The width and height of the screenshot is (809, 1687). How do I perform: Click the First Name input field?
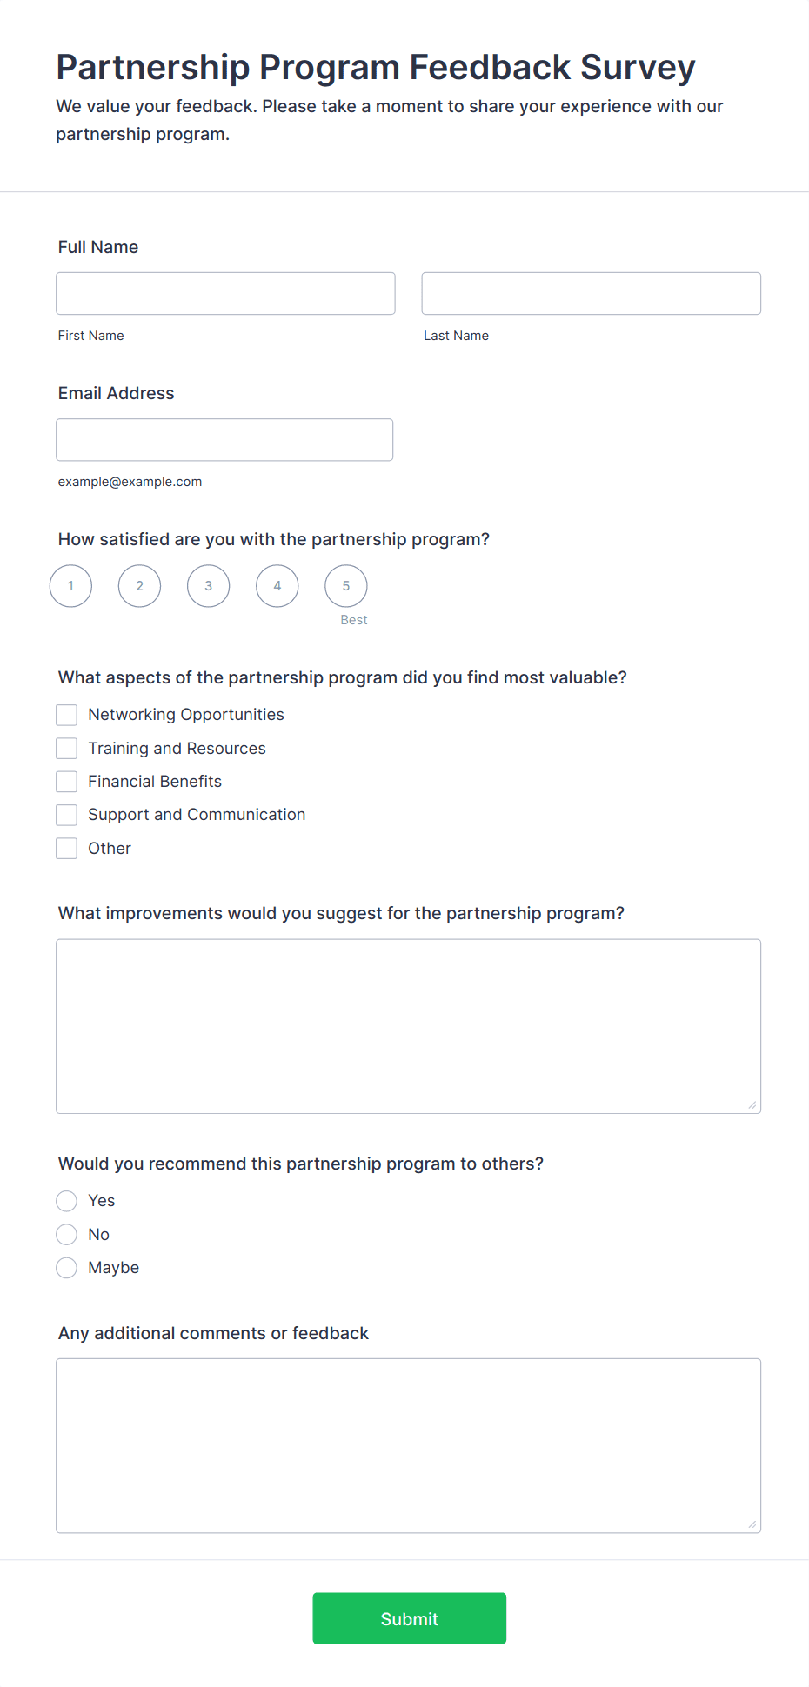225,294
